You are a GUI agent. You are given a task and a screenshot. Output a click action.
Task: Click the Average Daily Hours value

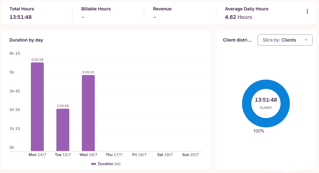click(238, 17)
